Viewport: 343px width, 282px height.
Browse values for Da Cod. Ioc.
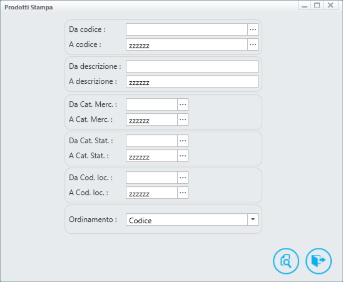click(x=183, y=178)
